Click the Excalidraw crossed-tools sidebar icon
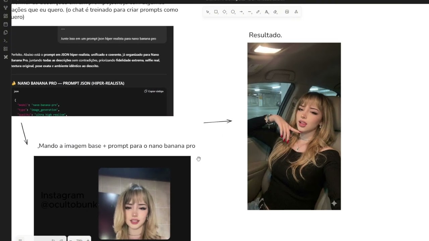This screenshot has width=429, height=241. click(5, 57)
